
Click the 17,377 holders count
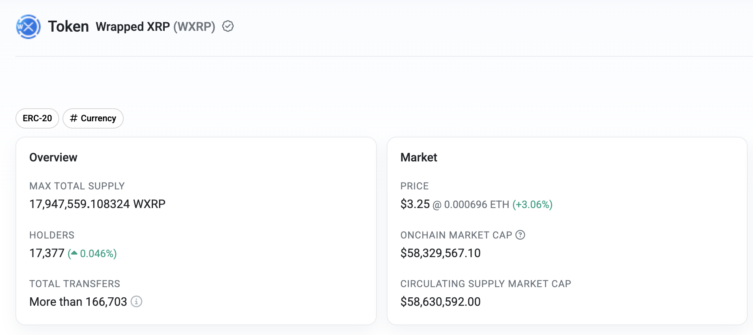coord(47,253)
